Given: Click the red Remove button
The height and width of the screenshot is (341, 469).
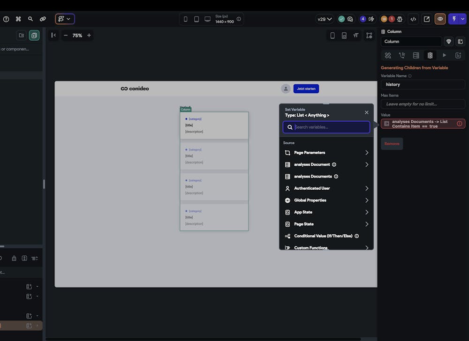Looking at the screenshot, I should (392, 144).
